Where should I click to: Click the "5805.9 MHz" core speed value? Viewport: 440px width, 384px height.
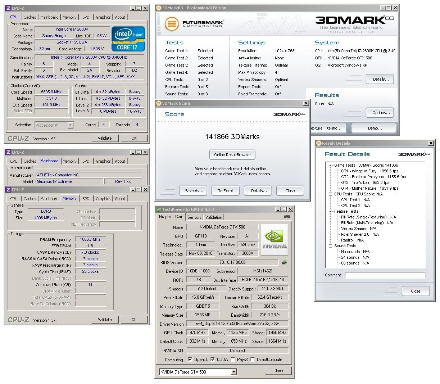click(x=51, y=92)
